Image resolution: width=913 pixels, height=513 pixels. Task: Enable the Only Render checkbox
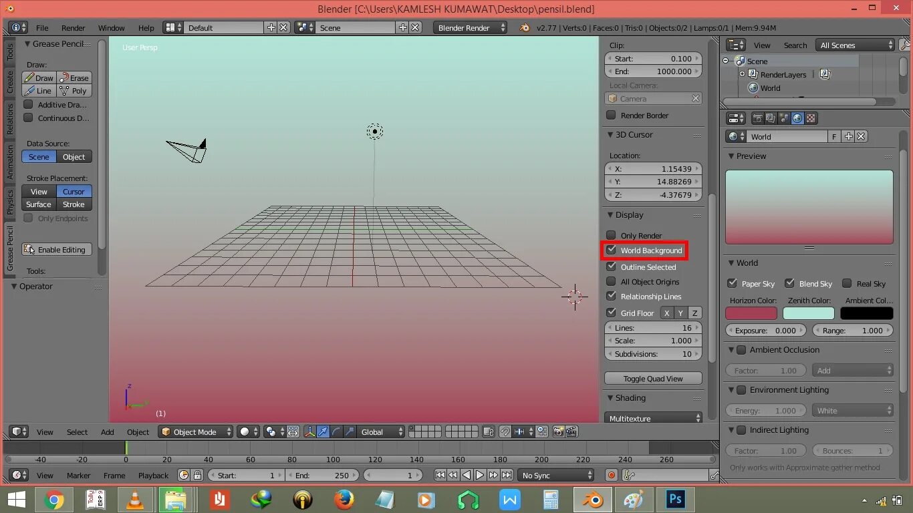(611, 235)
